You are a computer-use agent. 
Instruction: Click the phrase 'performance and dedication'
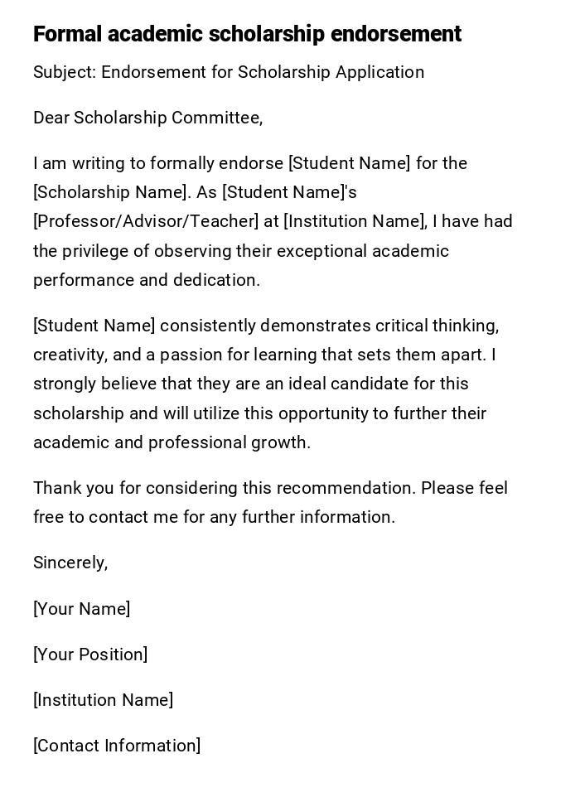[x=146, y=280]
